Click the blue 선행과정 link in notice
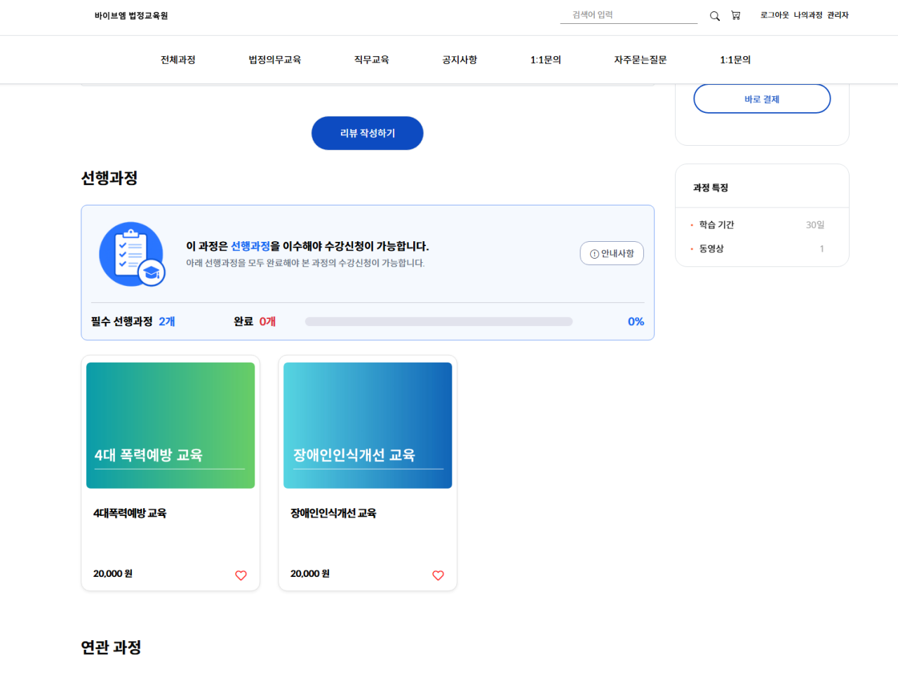This screenshot has height=673, width=898. (250, 246)
